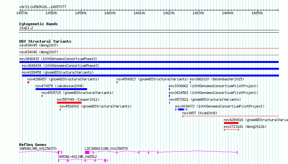Select the red nsv4280616 variant bar

(x=231, y=123)
